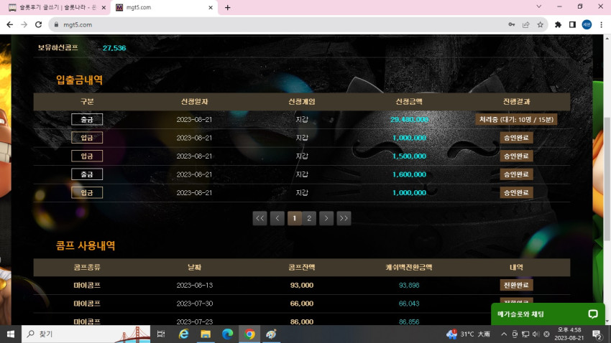Open Microsoft Edge from the taskbar
This screenshot has width=611, height=343.
pos(228,334)
